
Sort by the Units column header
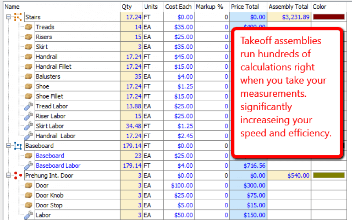pyautogui.click(x=153, y=7)
